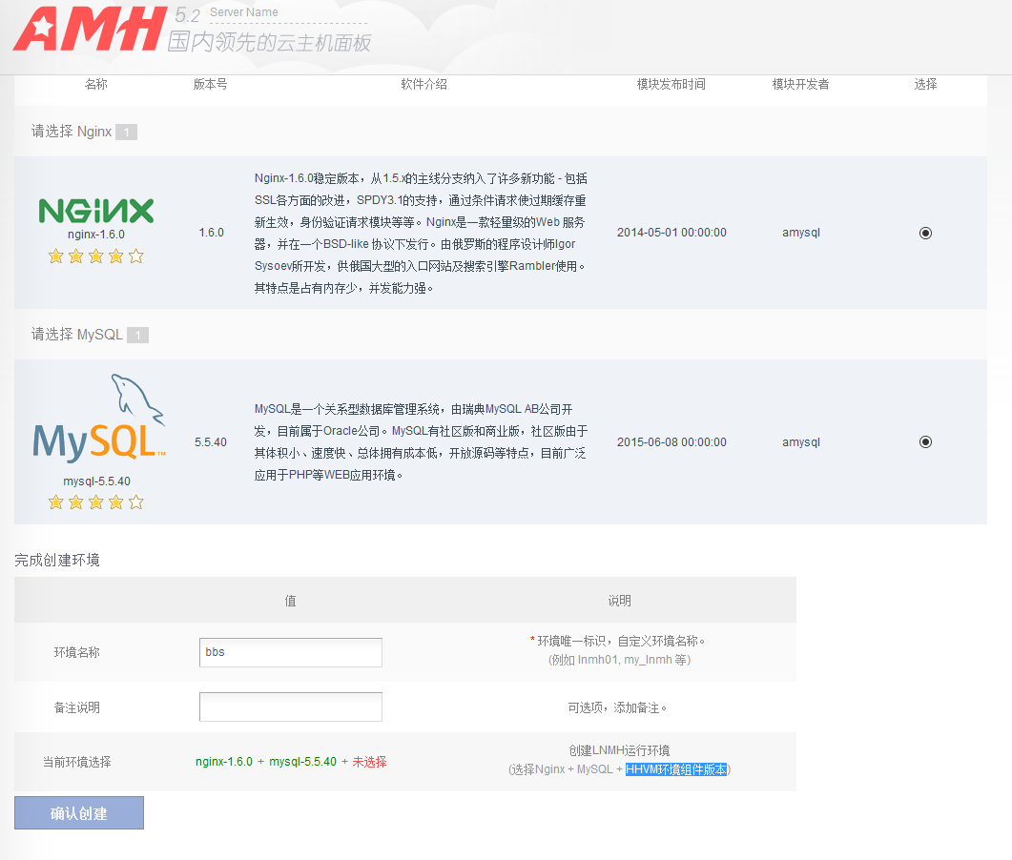1012x860 pixels.
Task: Click the count badge beside 请选择 MySQL
Action: [x=137, y=336]
